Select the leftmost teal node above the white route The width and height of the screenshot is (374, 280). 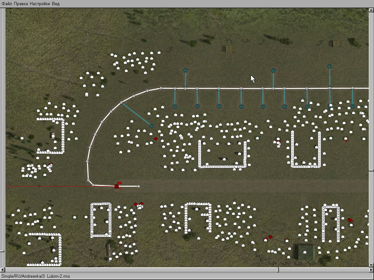coord(186,70)
